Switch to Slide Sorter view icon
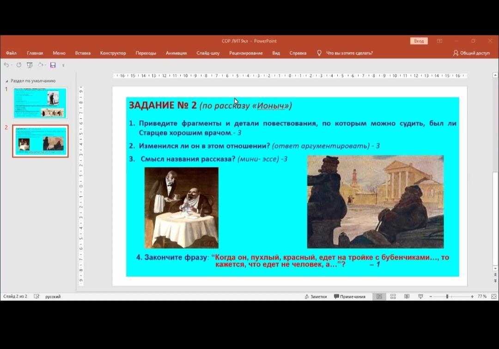Screen dimensions: 499x349 (x=393, y=296)
